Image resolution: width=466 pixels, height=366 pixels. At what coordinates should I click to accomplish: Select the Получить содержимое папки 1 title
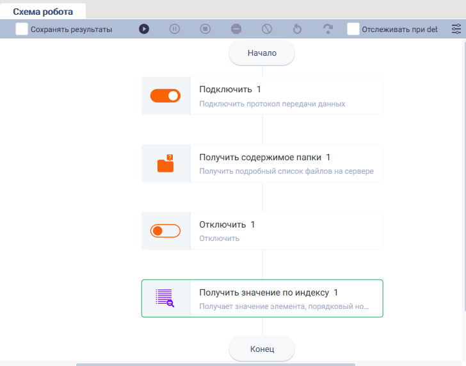coord(264,157)
